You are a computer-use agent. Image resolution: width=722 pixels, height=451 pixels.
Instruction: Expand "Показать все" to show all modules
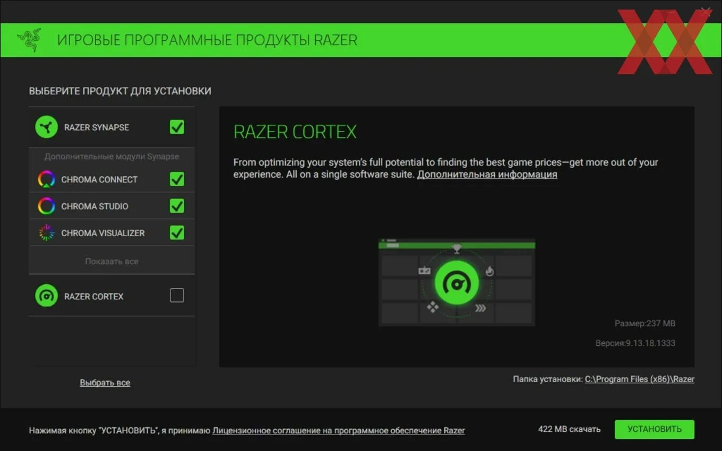111,261
